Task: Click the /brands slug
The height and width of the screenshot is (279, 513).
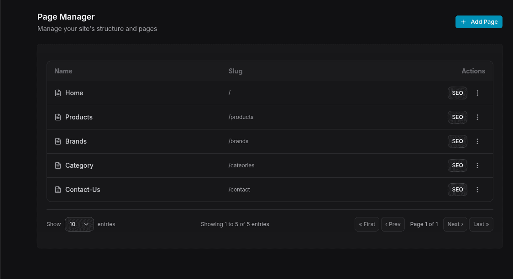Action: coord(239,141)
